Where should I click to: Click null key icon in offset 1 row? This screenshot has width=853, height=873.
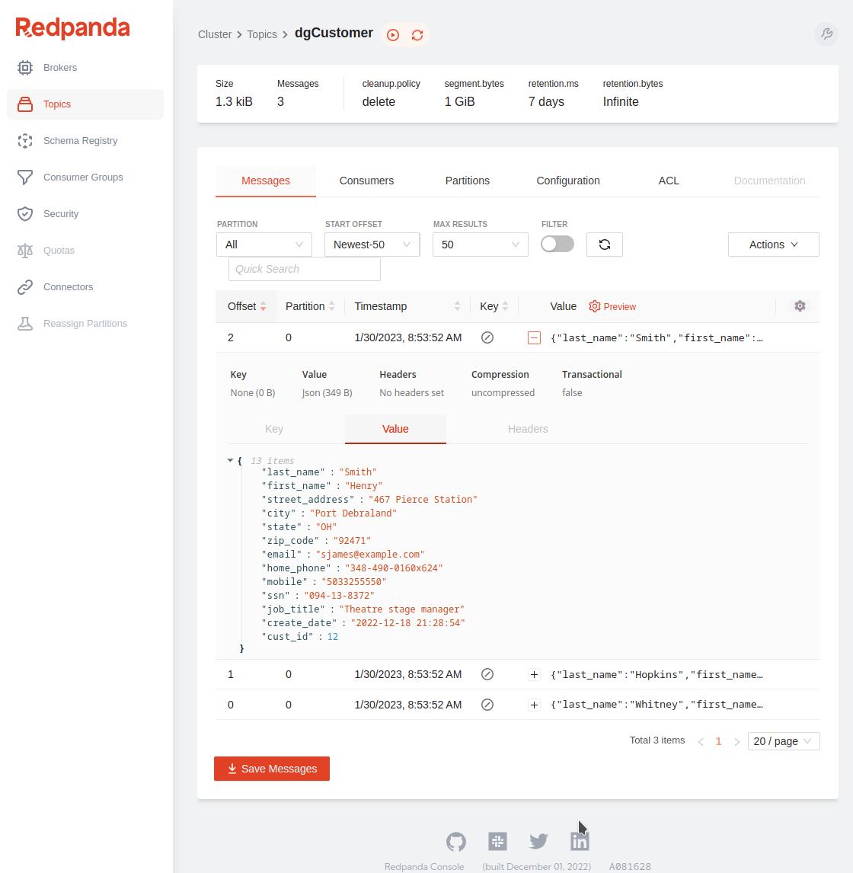click(x=487, y=674)
